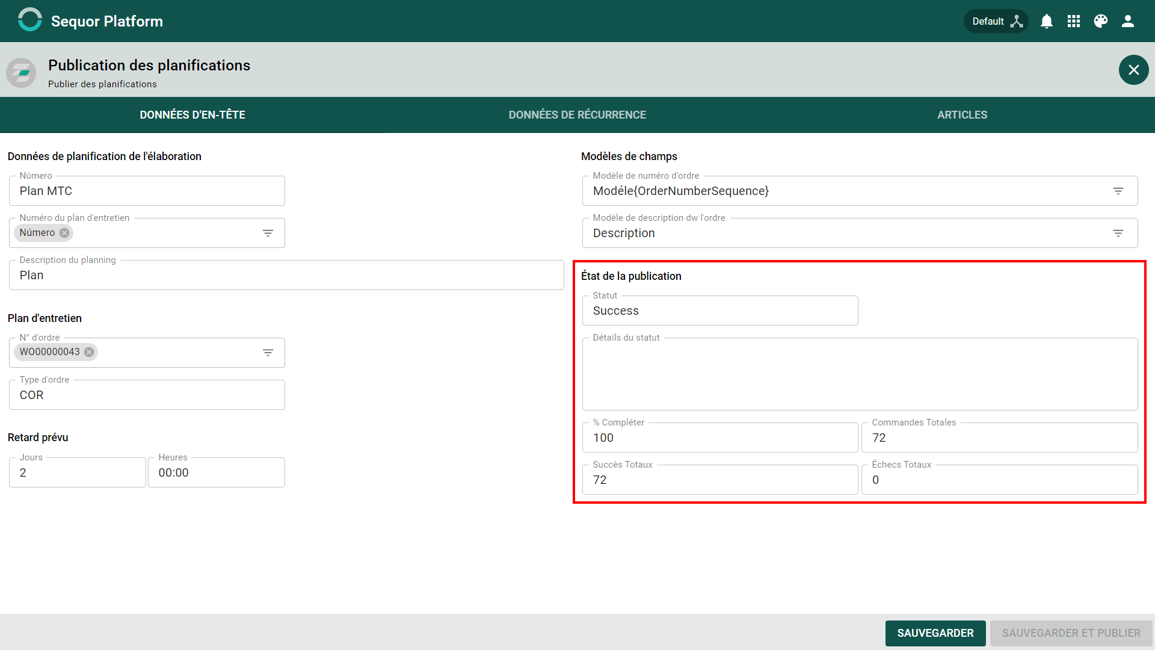The image size is (1155, 650).
Task: Click the Commandes Totales field
Action: [x=999, y=438]
